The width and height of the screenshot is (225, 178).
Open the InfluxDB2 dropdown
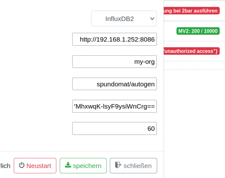(x=124, y=19)
